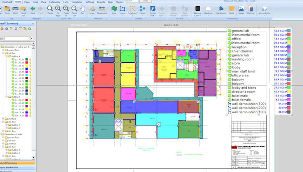The image size is (303, 172).
Task: Click the Scale measure tool
Action: (92, 11)
